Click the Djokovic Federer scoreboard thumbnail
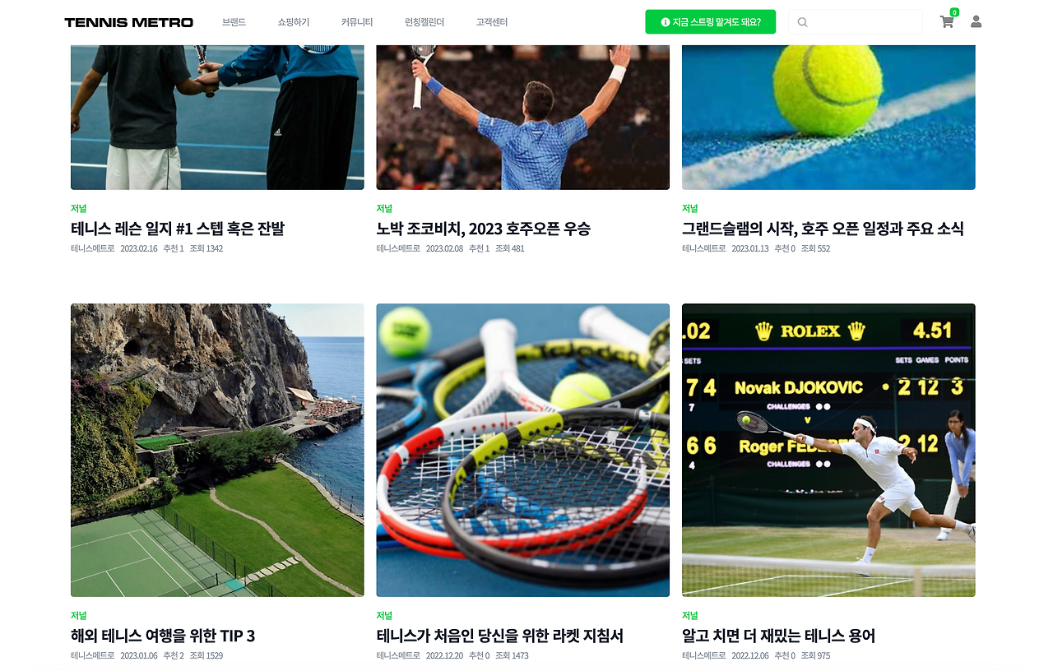1053x671 pixels. click(x=828, y=450)
